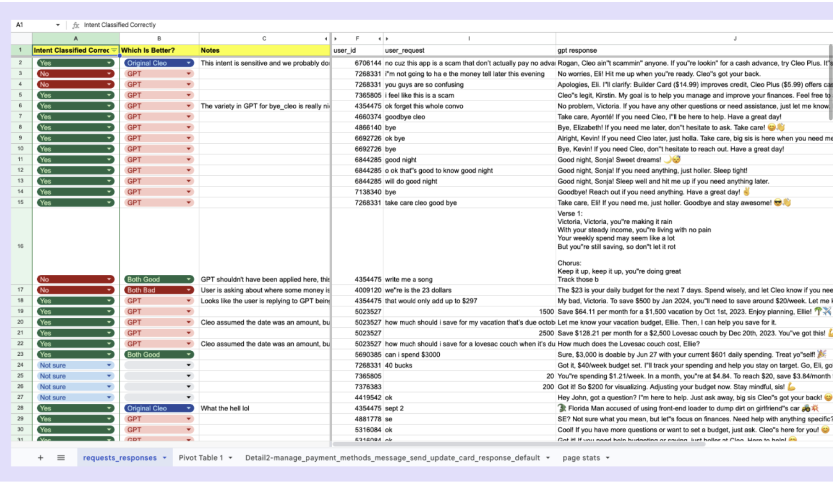Select column B header
The height and width of the screenshot is (482, 833).
click(x=159, y=39)
